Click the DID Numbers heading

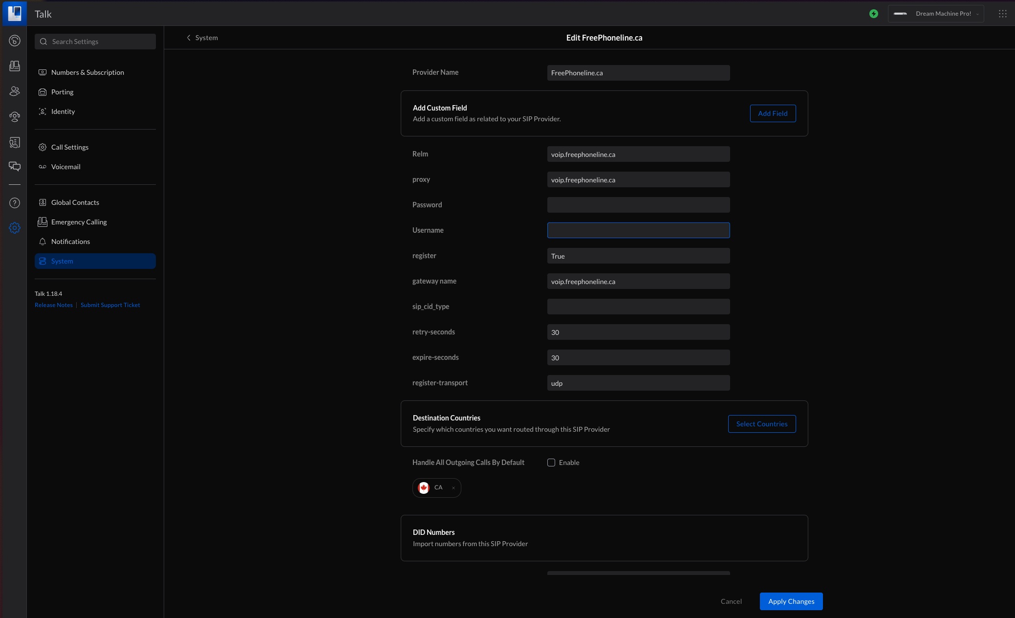[434, 532]
